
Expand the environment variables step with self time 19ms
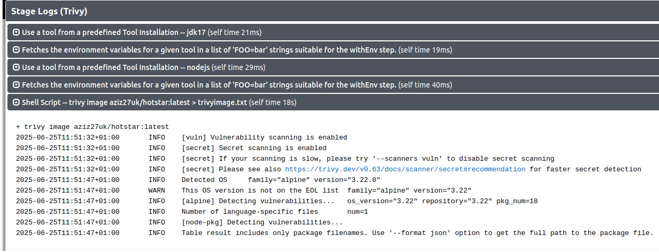[333, 50]
